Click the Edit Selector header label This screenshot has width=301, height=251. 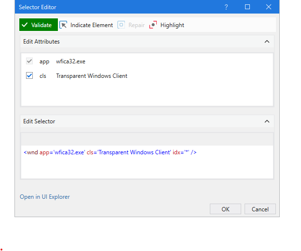coord(39,121)
